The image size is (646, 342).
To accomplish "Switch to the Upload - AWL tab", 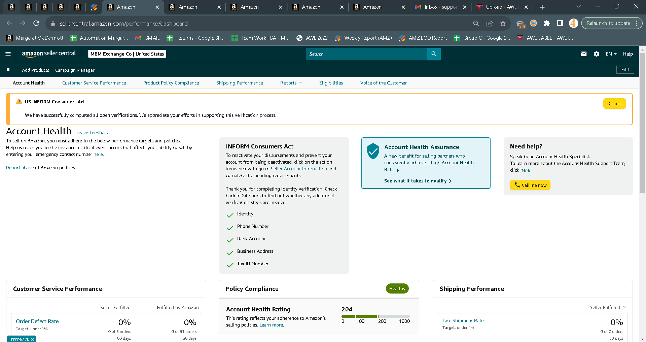I will [x=501, y=7].
